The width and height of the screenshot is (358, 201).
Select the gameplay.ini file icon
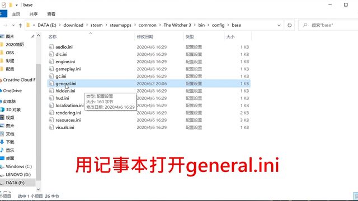(51, 69)
